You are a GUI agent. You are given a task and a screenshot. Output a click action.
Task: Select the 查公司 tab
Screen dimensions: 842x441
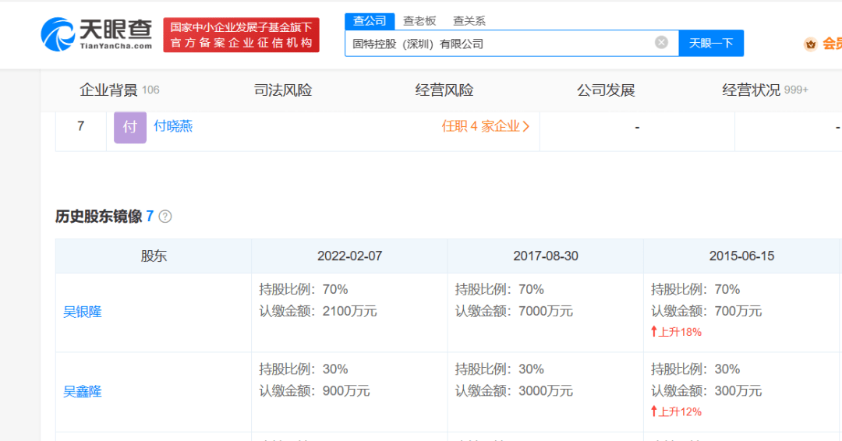coord(370,21)
